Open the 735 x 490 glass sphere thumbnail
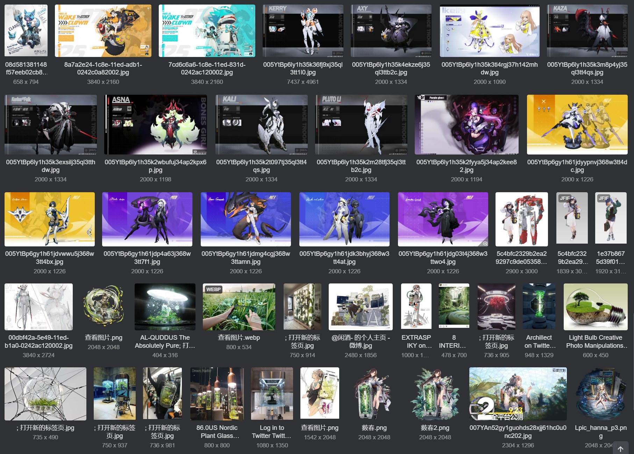 click(45, 394)
